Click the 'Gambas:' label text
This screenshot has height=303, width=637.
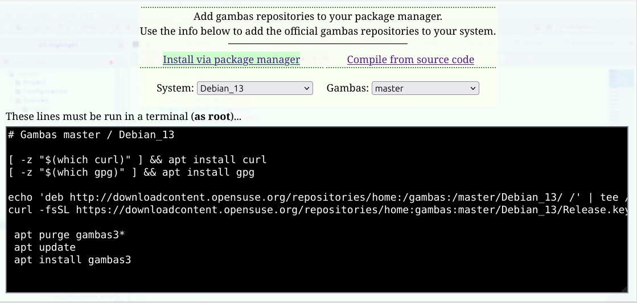[x=347, y=89]
